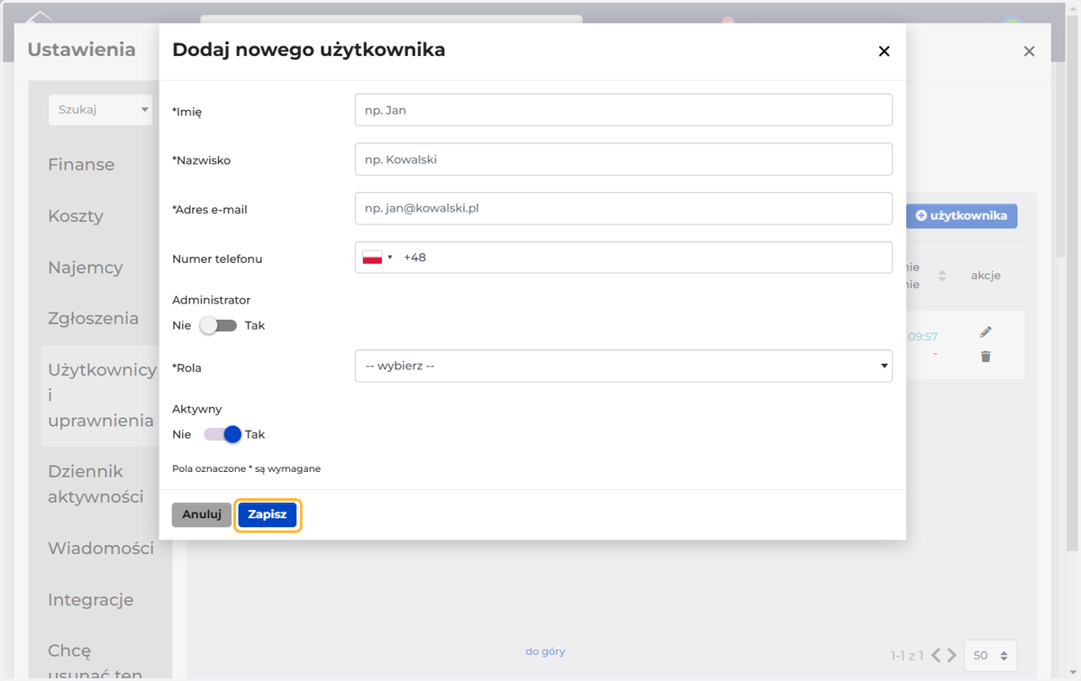Screen dimensions: 1081x681
Task: Go to the previous page arrow
Action: click(x=936, y=655)
